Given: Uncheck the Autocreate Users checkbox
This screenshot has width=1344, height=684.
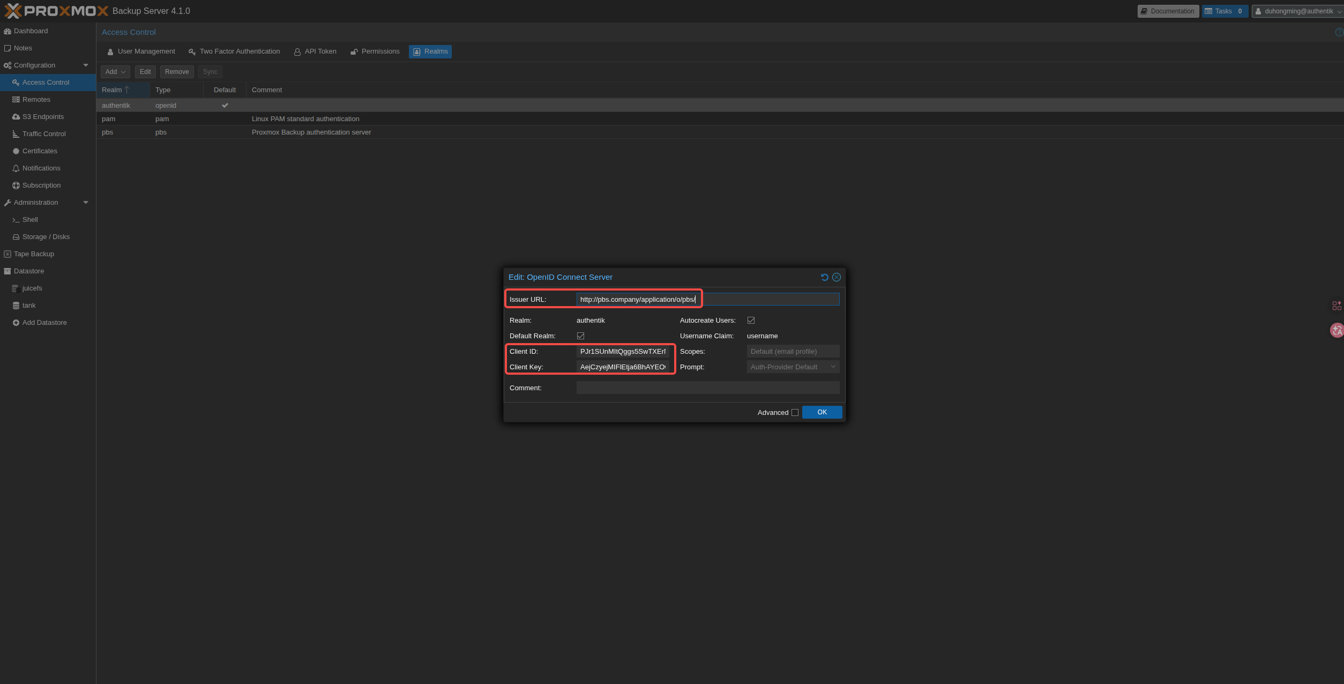Looking at the screenshot, I should click(751, 321).
